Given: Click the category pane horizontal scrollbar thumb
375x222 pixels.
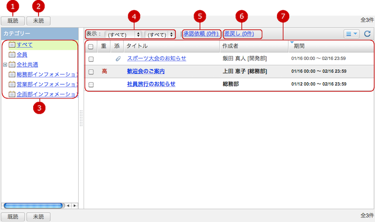Looking at the screenshot, I should (x=33, y=205).
